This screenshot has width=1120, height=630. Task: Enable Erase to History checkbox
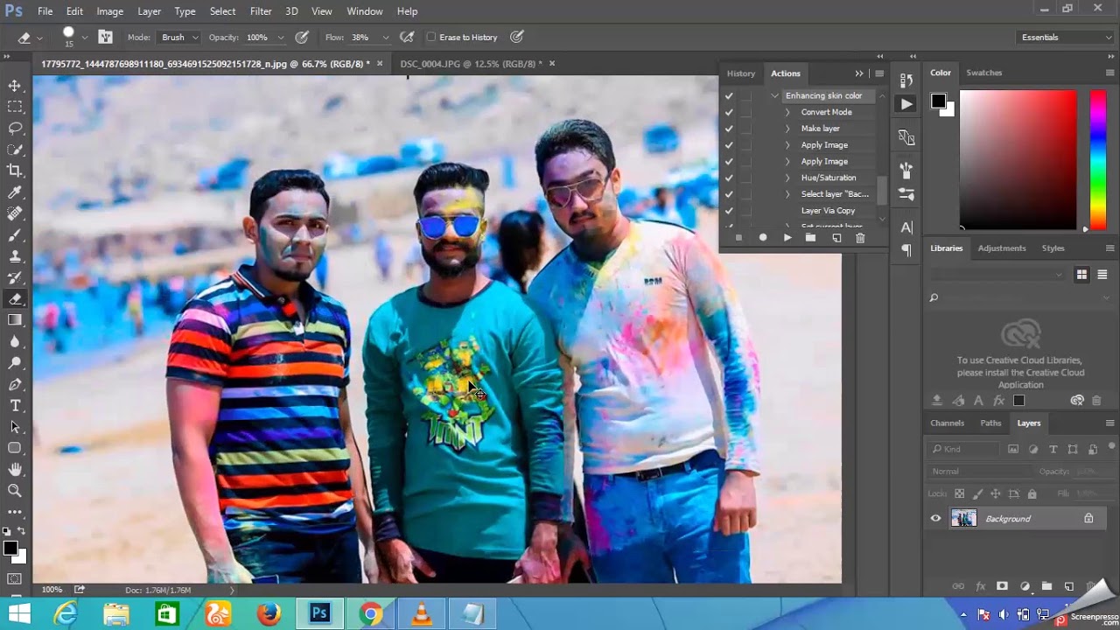[431, 37]
